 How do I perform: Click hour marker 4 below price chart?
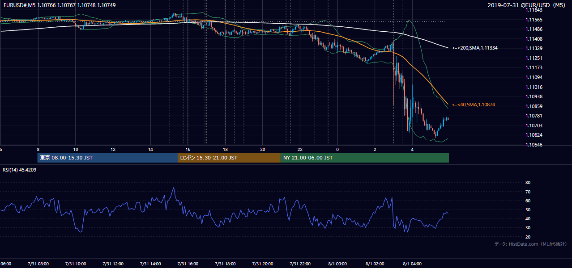pos(413,149)
